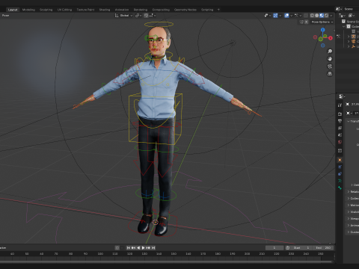Image resolution: width=359 pixels, height=269 pixels.
Task: Open the Armature data properties tab
Action: tap(340, 181)
